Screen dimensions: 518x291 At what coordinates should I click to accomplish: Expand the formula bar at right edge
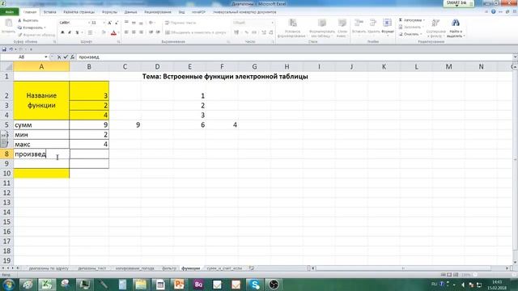[x=515, y=57]
